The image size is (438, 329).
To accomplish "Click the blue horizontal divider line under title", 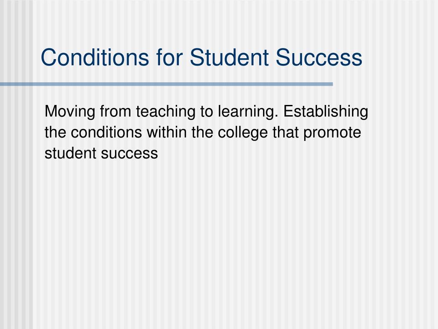I will pyautogui.click(x=166, y=84).
